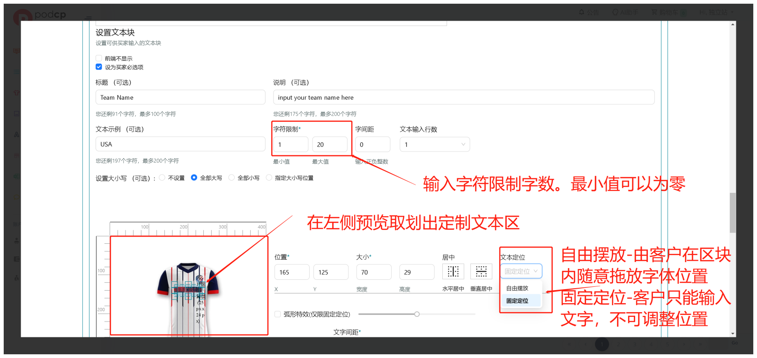Jump to last page with double-right arrow

pos(700,344)
